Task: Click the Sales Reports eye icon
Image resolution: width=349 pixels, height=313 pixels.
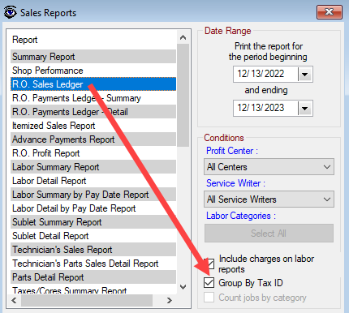Action: point(11,13)
